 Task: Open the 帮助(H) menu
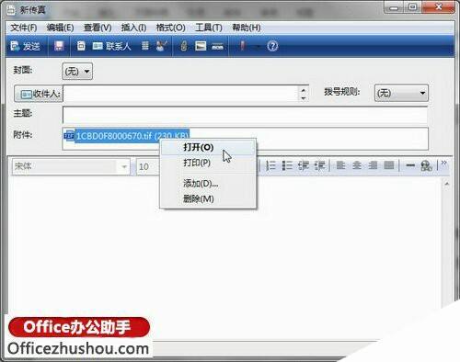point(247,28)
